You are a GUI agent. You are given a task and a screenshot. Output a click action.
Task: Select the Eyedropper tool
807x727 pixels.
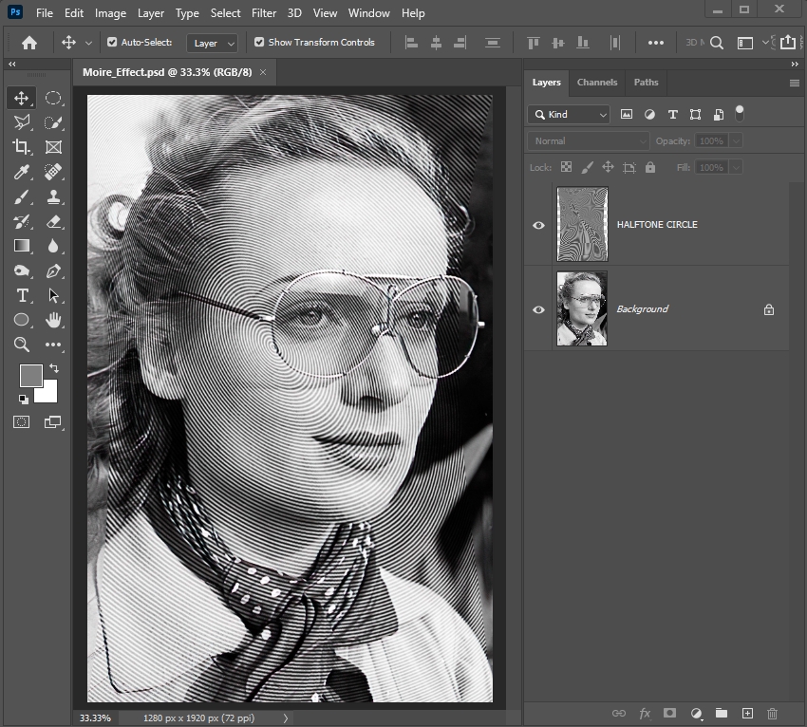pyautogui.click(x=21, y=172)
